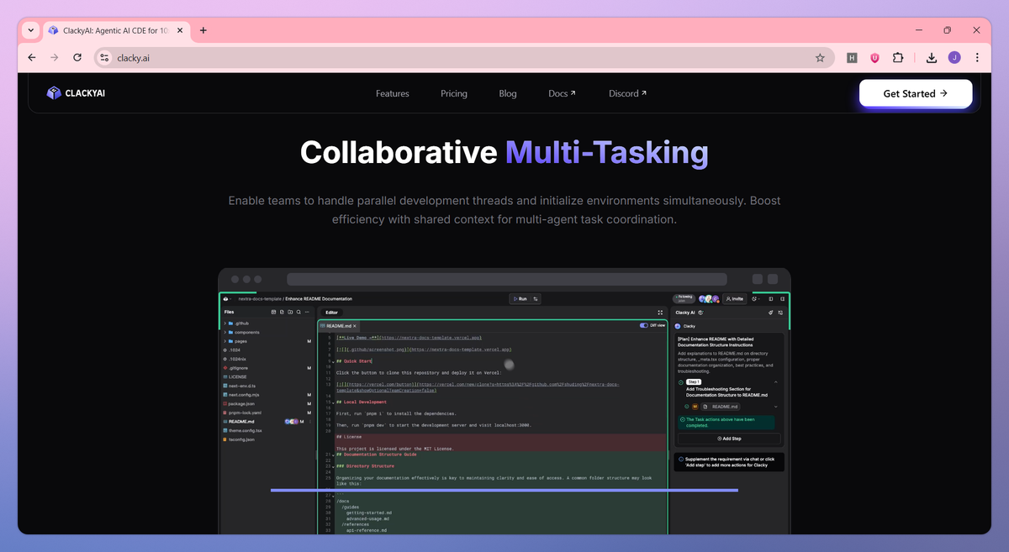
Task: Toggle the Diff view switch
Action: click(x=644, y=325)
